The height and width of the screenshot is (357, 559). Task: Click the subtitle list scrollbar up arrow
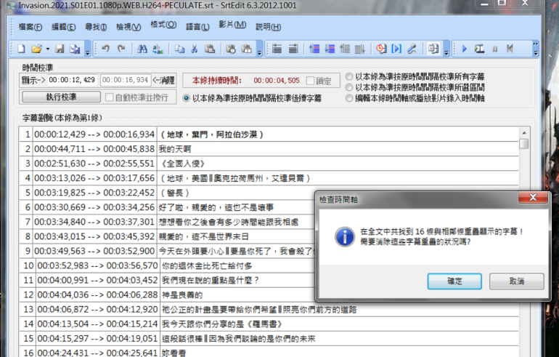524,133
